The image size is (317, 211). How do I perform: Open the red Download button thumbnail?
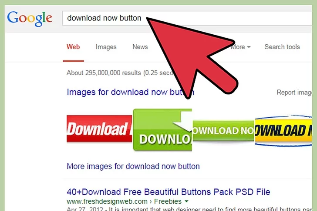(x=99, y=129)
